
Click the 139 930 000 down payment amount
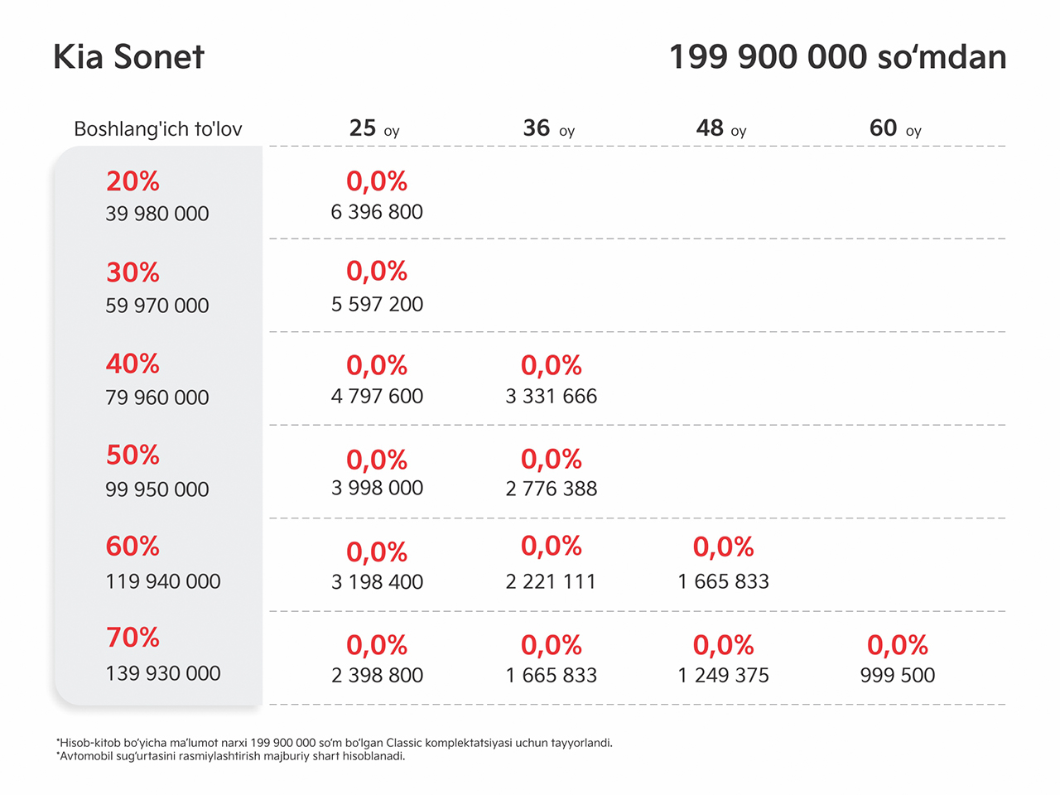point(163,673)
